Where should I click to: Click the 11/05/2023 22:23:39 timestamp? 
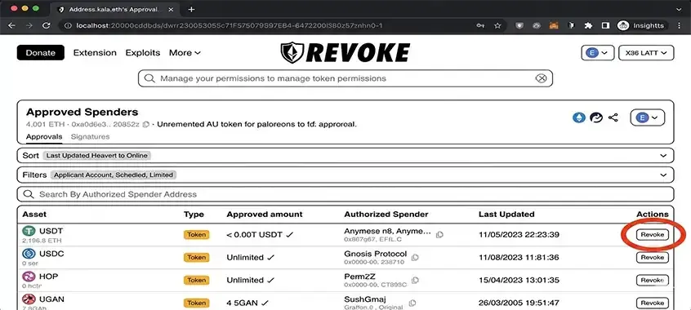click(519, 235)
